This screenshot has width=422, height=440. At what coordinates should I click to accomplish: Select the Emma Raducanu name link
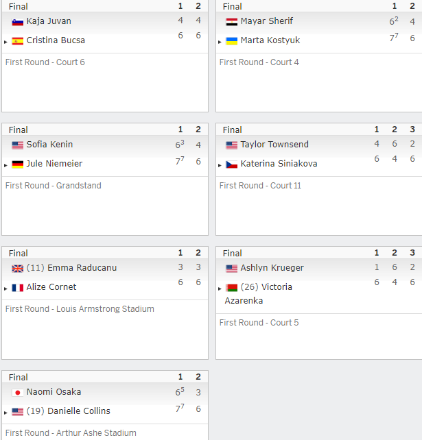click(82, 268)
